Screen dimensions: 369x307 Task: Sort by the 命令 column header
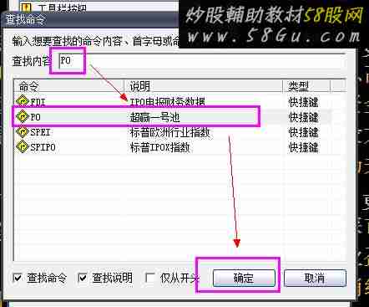[68, 86]
